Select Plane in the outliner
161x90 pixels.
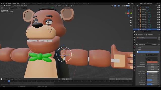(x=143, y=8)
